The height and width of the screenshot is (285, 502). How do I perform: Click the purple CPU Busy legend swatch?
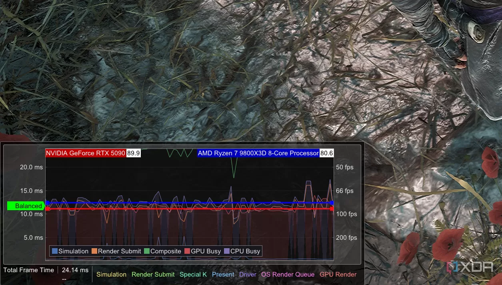pyautogui.click(x=227, y=251)
